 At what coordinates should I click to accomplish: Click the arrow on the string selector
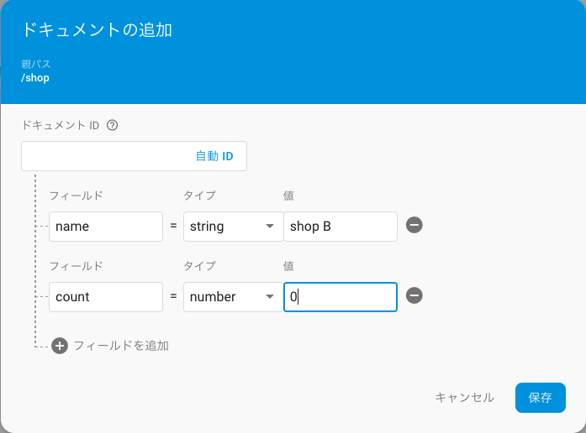pos(270,226)
